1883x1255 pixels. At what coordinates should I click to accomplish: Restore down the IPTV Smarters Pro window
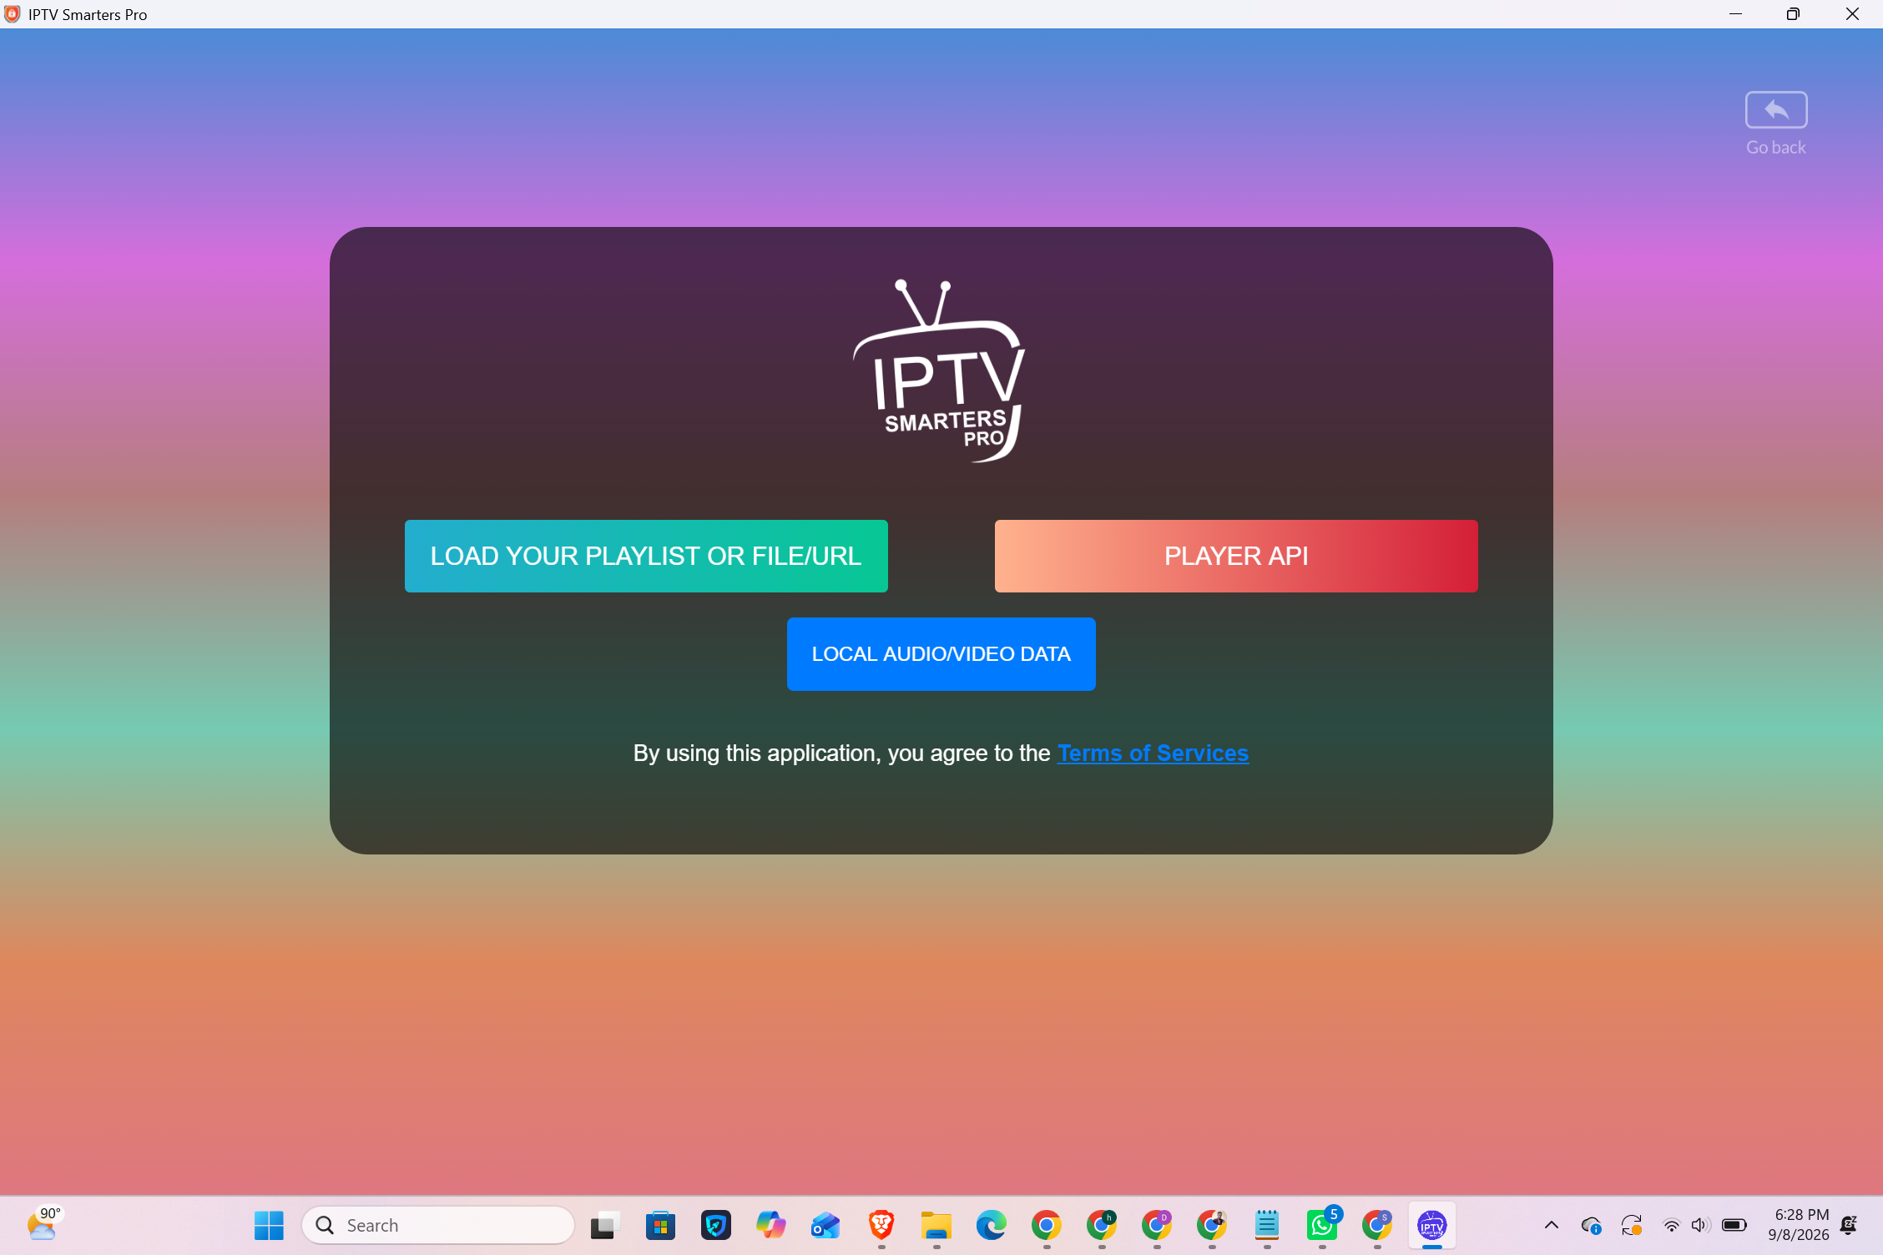[x=1793, y=14]
